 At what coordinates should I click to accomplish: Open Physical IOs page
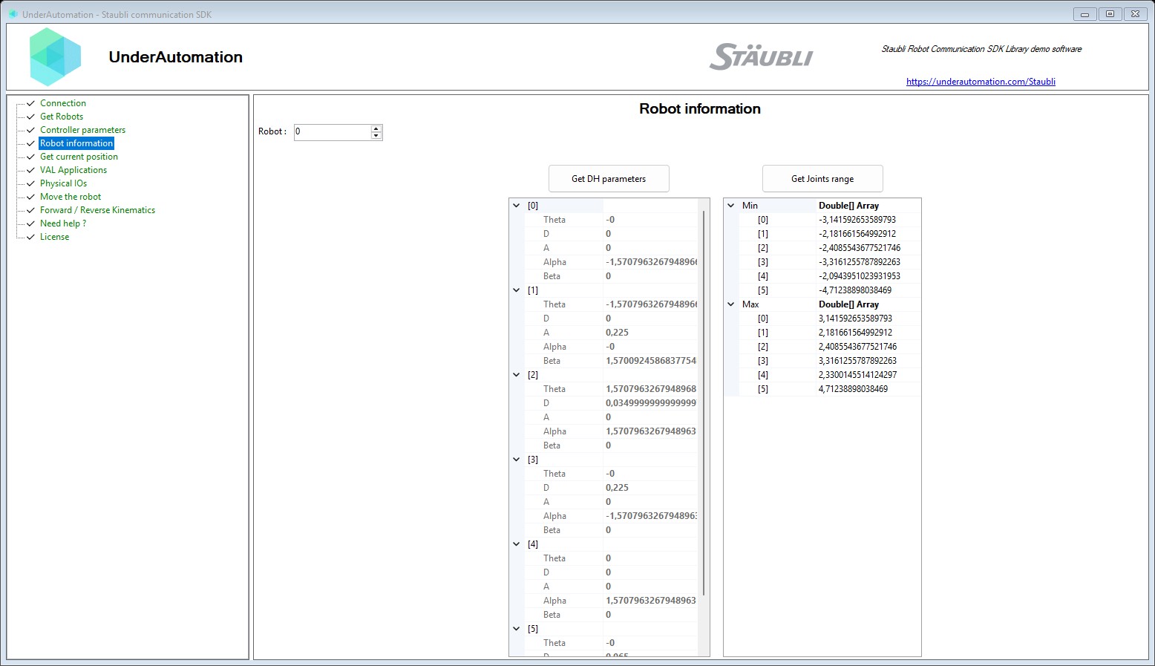pos(63,183)
